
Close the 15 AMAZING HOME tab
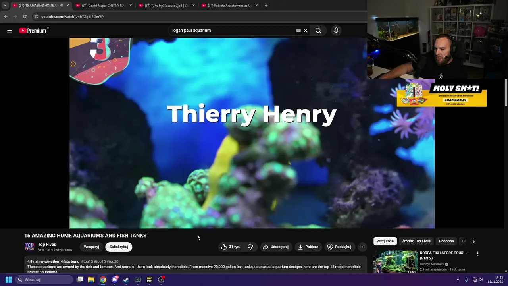[x=67, y=6]
